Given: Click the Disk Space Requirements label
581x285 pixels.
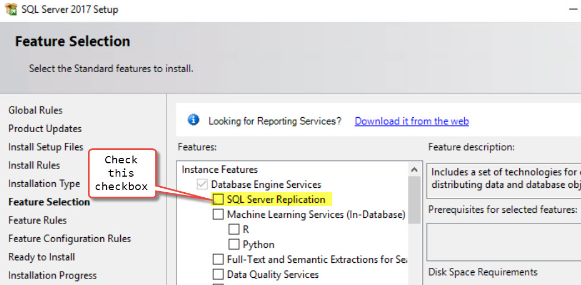Looking at the screenshot, I should point(483,272).
